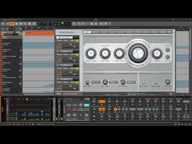192x144 pixels.
Task: Open the MATRIX tab in OsTIrus
Action: click(129, 32)
